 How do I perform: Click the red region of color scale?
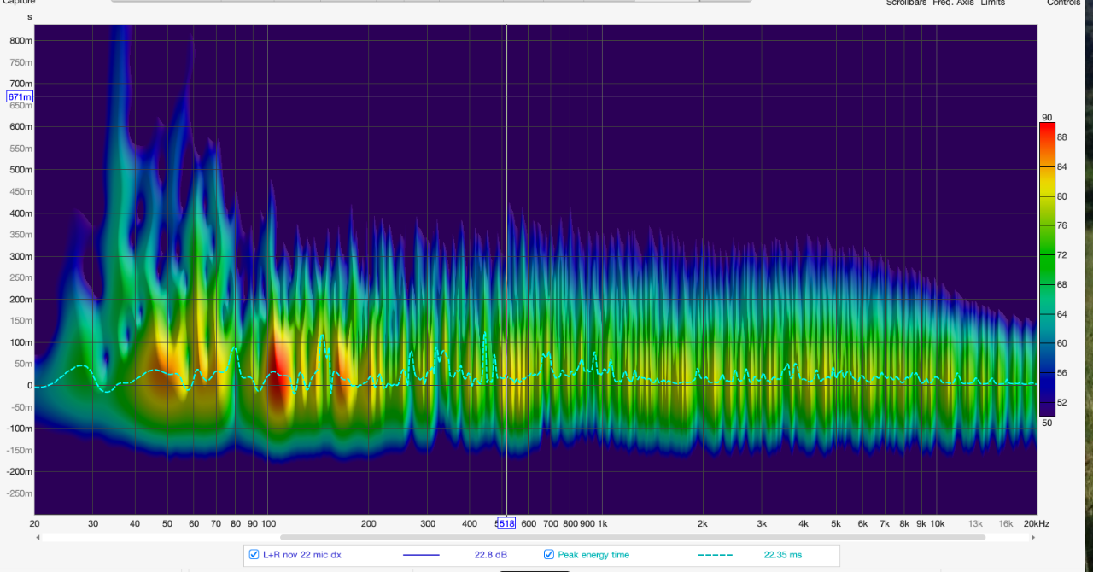(x=1047, y=130)
